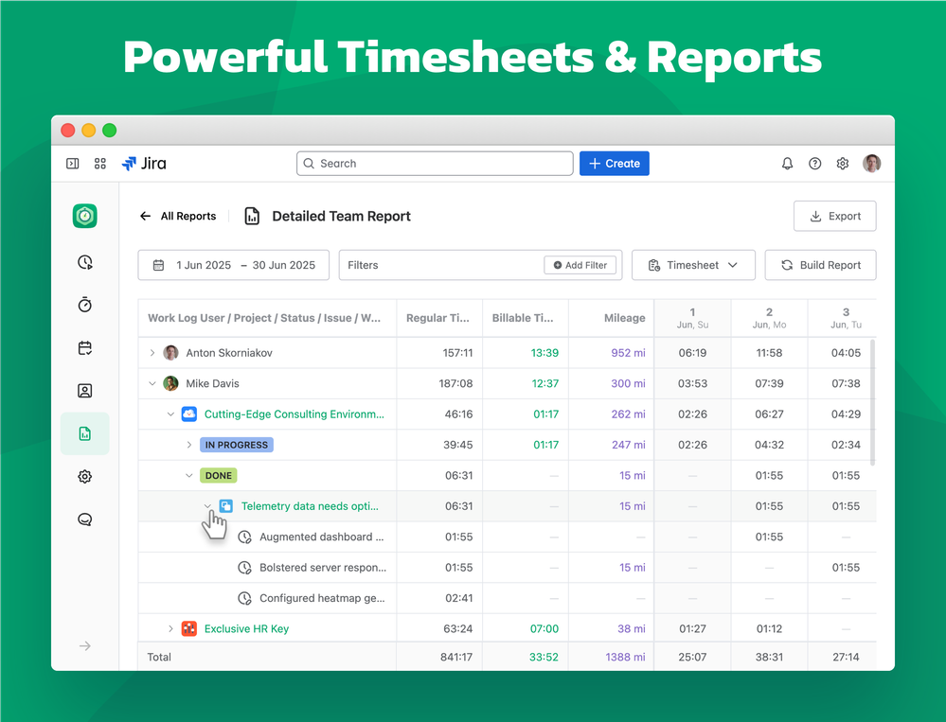The width and height of the screenshot is (946, 722).
Task: Expand the IN PROGRESS status group
Action: (x=189, y=445)
